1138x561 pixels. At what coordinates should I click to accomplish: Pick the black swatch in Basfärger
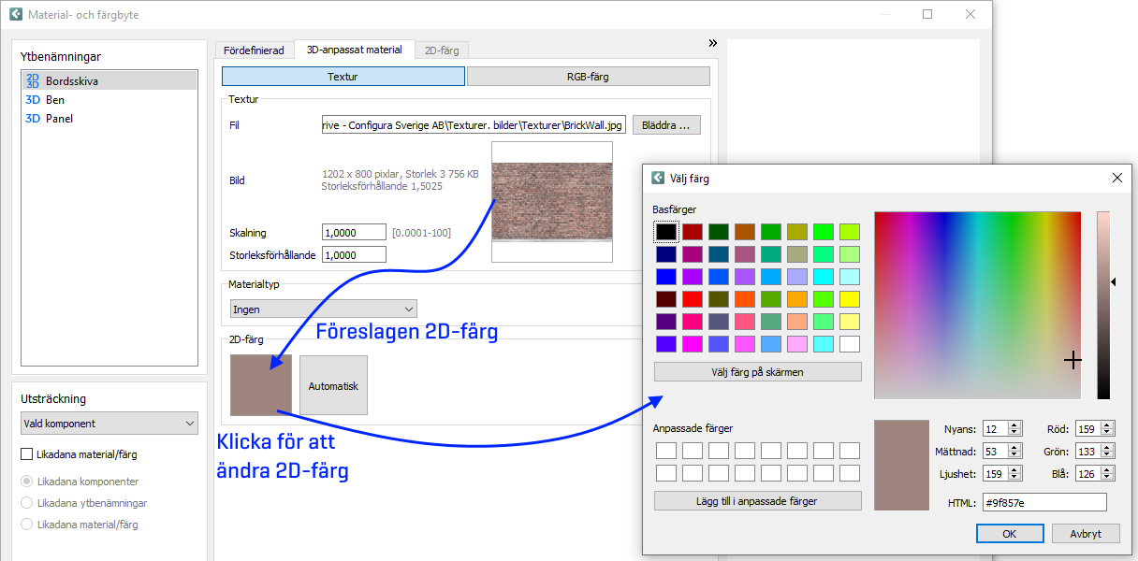(x=665, y=232)
